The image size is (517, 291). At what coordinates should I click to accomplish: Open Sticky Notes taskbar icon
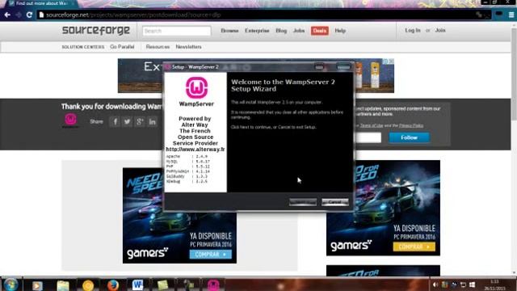162,285
